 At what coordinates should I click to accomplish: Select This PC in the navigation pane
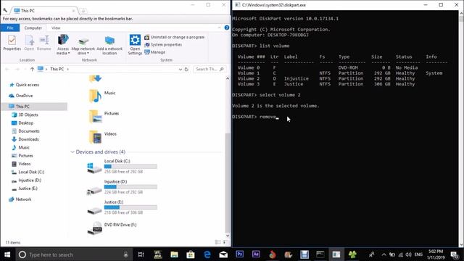[x=22, y=107]
